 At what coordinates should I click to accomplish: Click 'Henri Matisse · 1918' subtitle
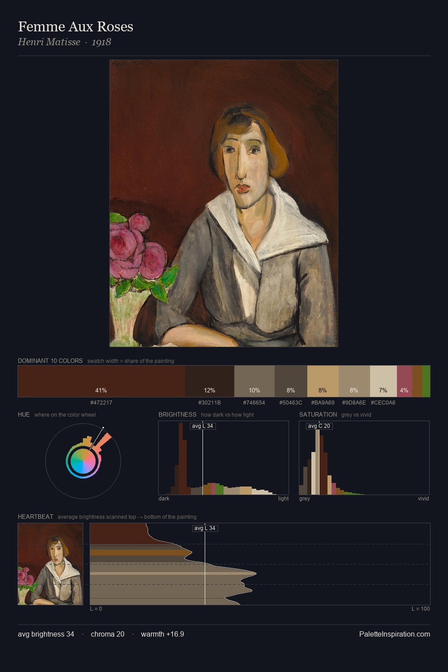[x=65, y=42]
